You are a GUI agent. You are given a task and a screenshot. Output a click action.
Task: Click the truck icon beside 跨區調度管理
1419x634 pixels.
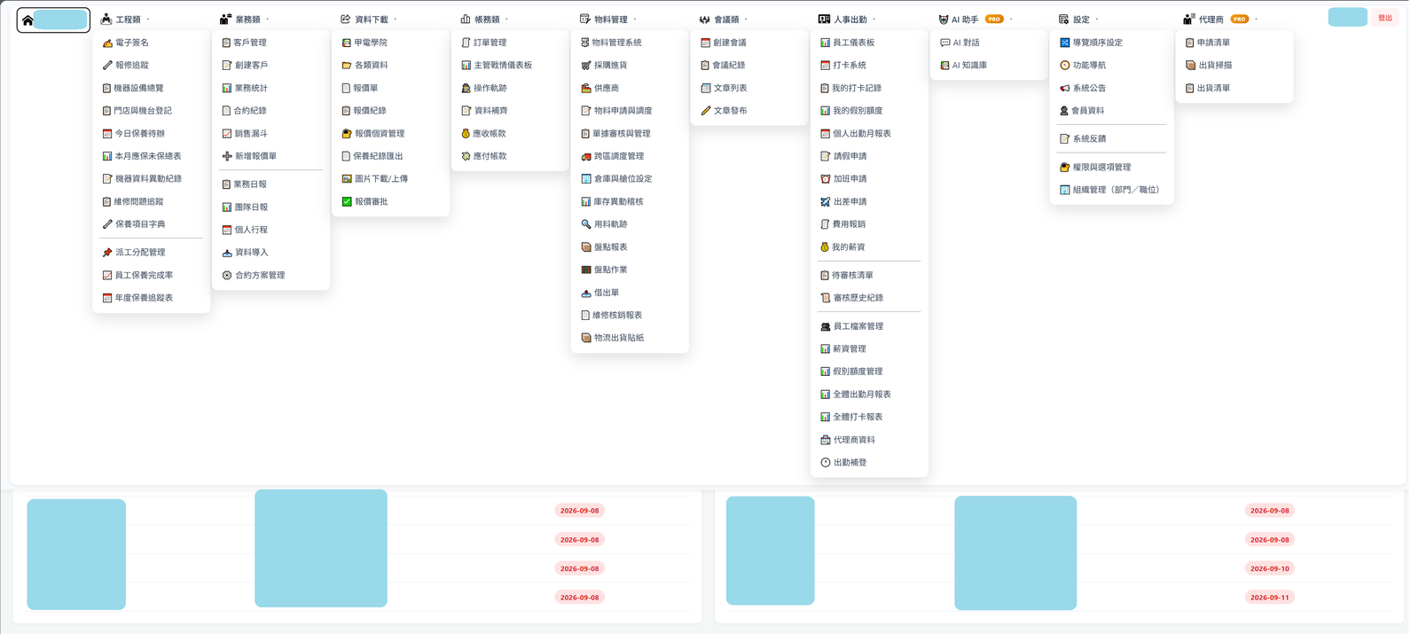coord(585,156)
